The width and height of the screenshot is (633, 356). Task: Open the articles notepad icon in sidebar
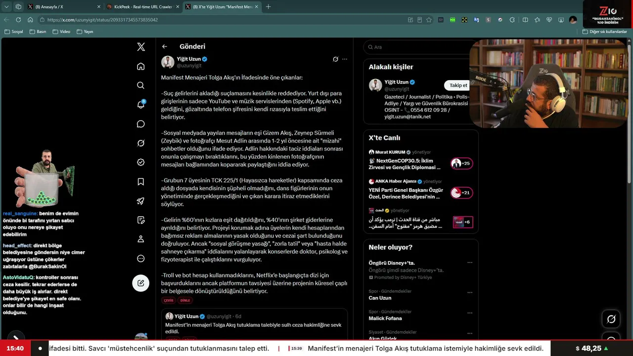[141, 220]
